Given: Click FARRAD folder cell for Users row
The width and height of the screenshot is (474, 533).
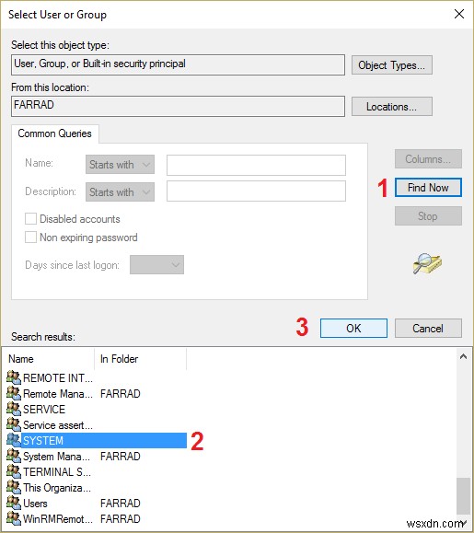Looking at the screenshot, I should [121, 504].
